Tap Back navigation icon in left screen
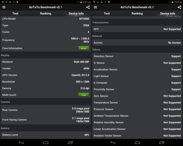Screen dimensions: 183x146 22,142
